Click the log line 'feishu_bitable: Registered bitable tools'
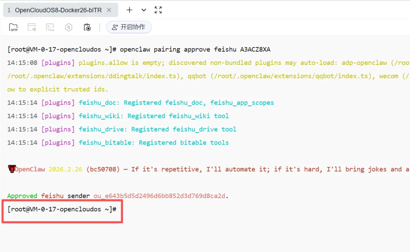The width and height of the screenshot is (410, 252). (x=154, y=143)
